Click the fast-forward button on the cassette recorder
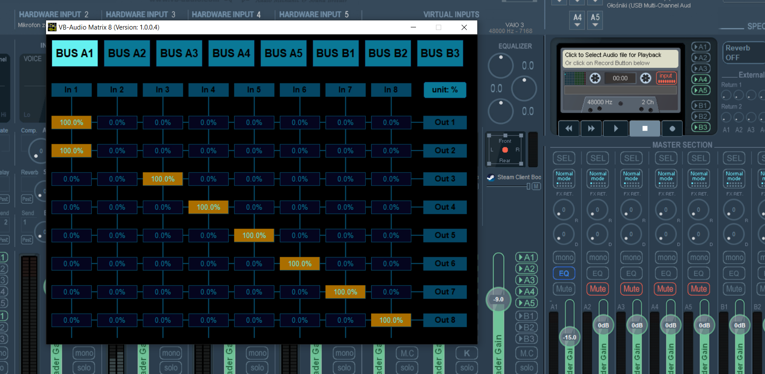765x374 pixels. tap(591, 129)
